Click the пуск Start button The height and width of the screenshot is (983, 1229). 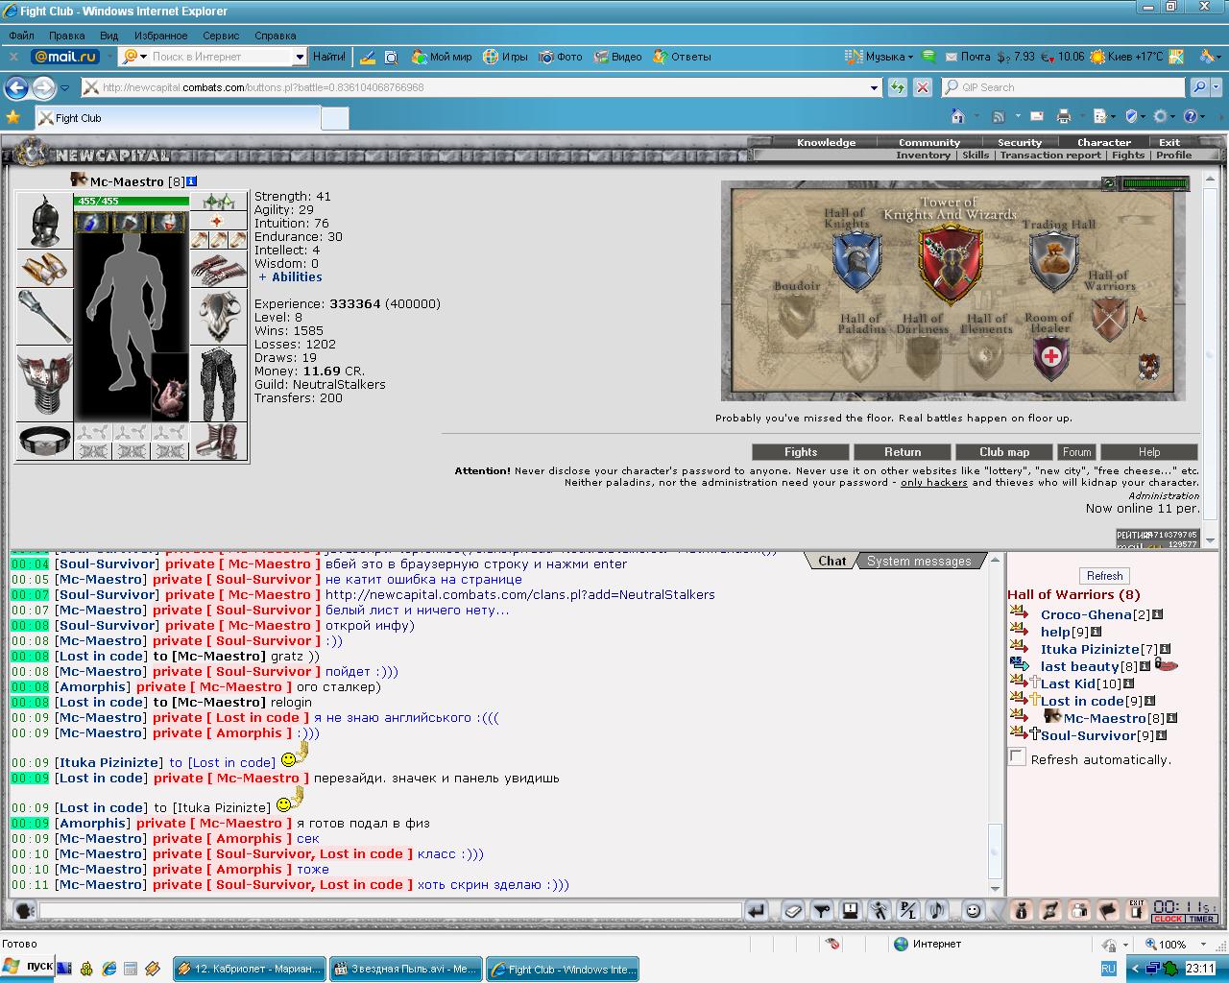27,968
